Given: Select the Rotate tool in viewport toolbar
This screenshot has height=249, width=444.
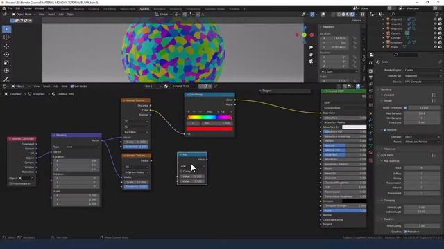Looking at the screenshot, I should point(6,54).
